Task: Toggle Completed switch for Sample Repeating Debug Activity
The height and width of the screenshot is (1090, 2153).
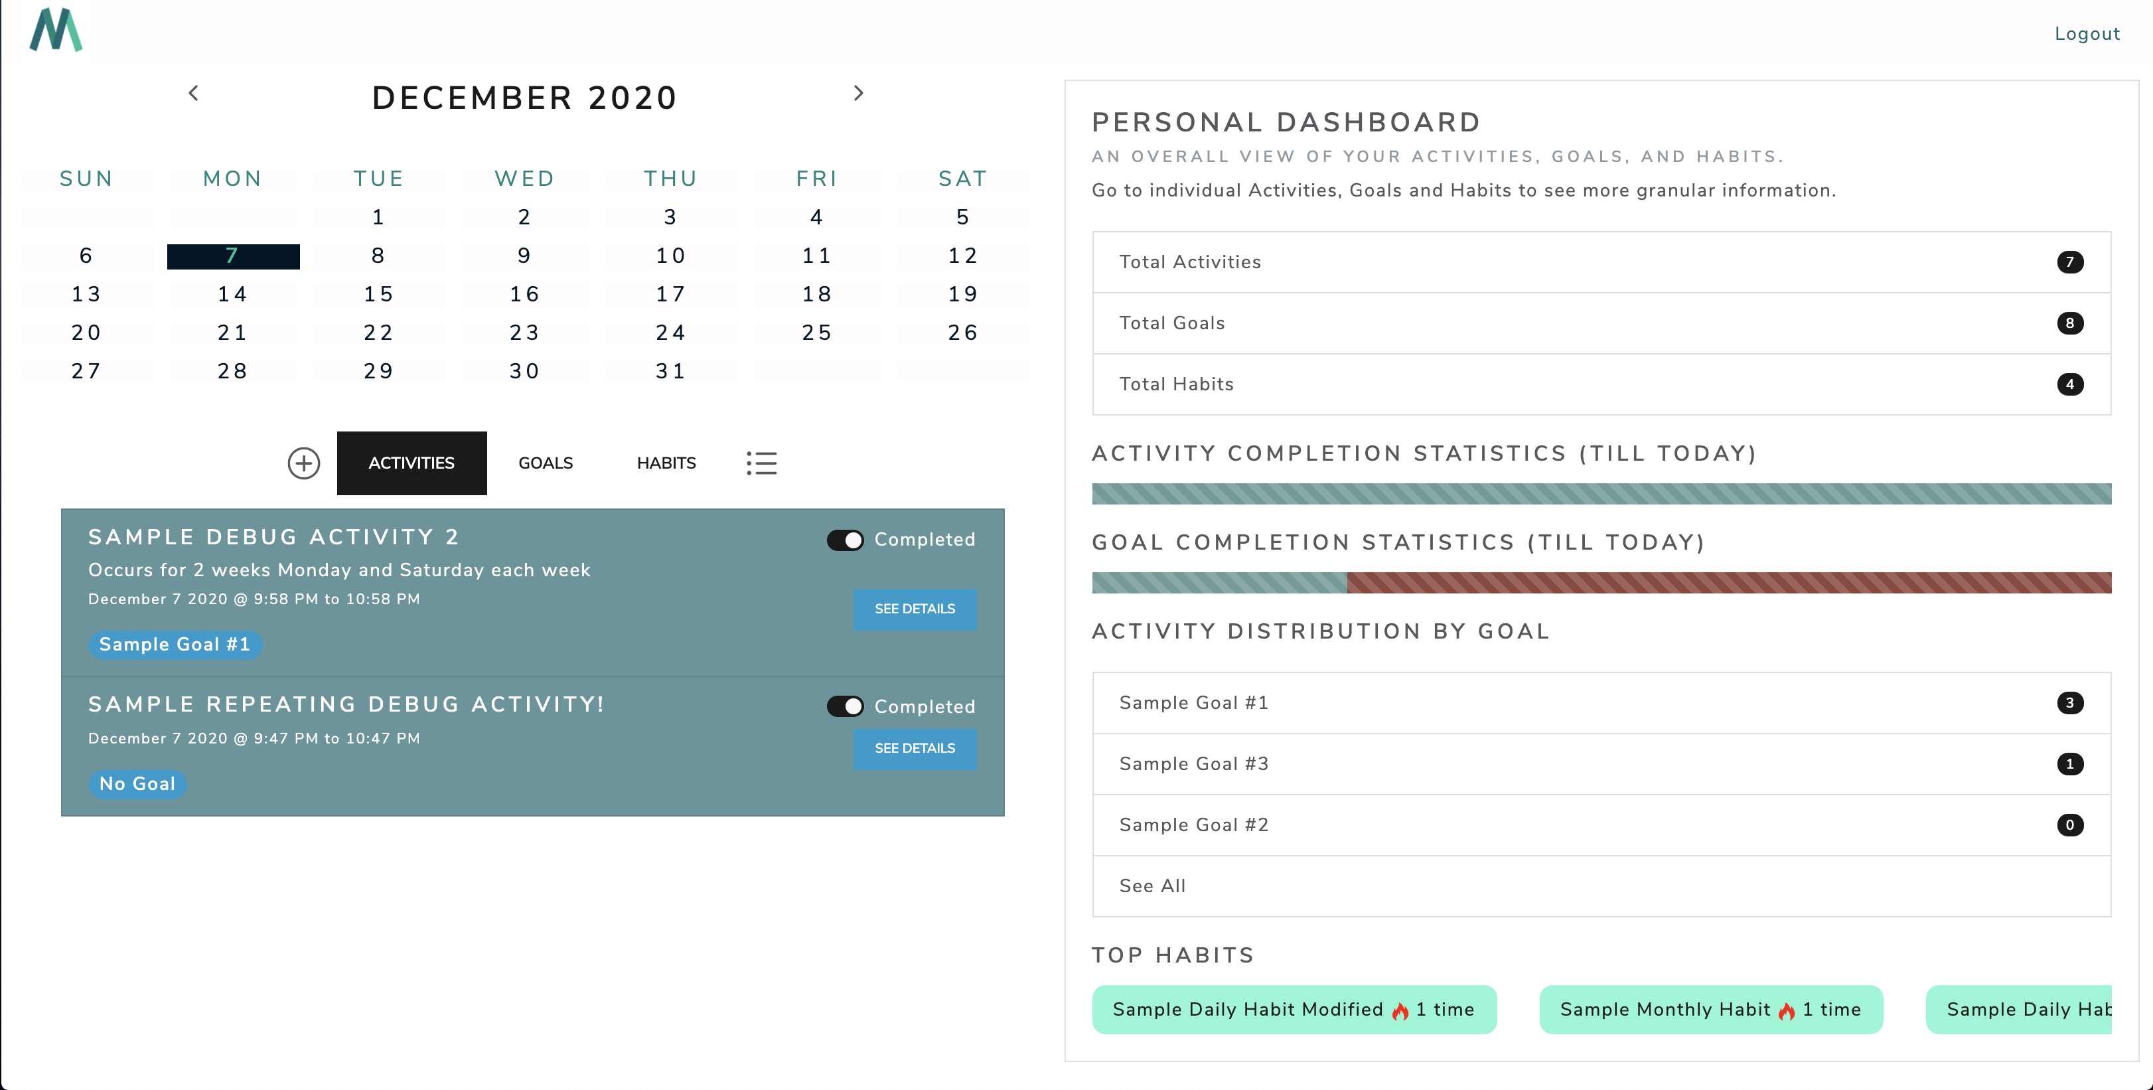Action: [845, 706]
